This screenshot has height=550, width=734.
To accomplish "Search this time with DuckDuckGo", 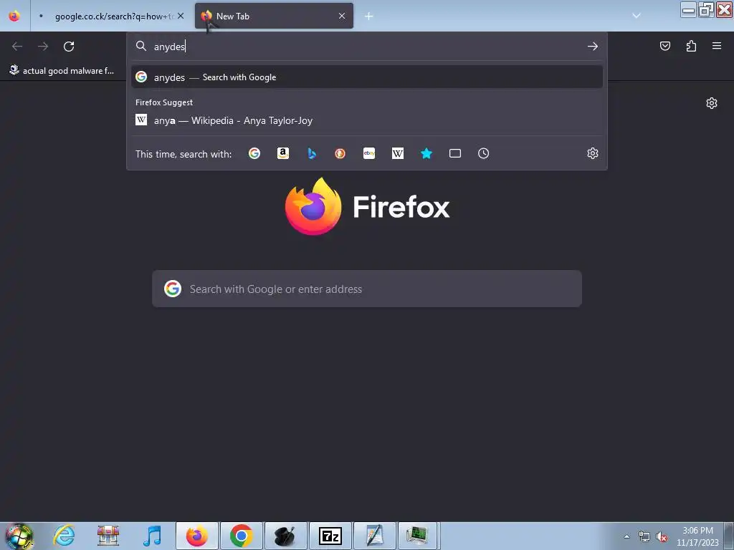I will click(x=340, y=153).
